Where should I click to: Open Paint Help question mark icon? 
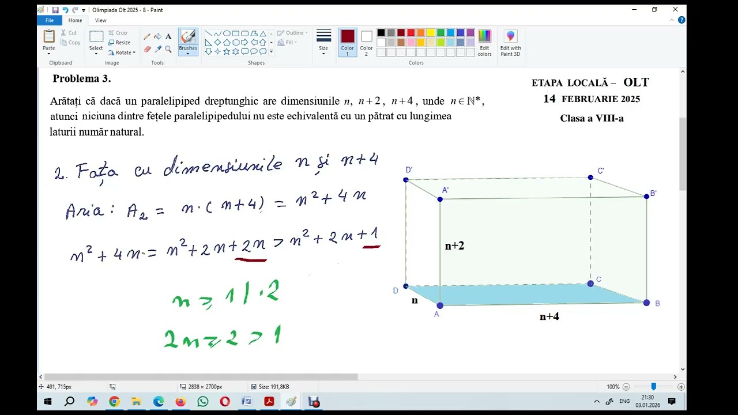coord(681,20)
